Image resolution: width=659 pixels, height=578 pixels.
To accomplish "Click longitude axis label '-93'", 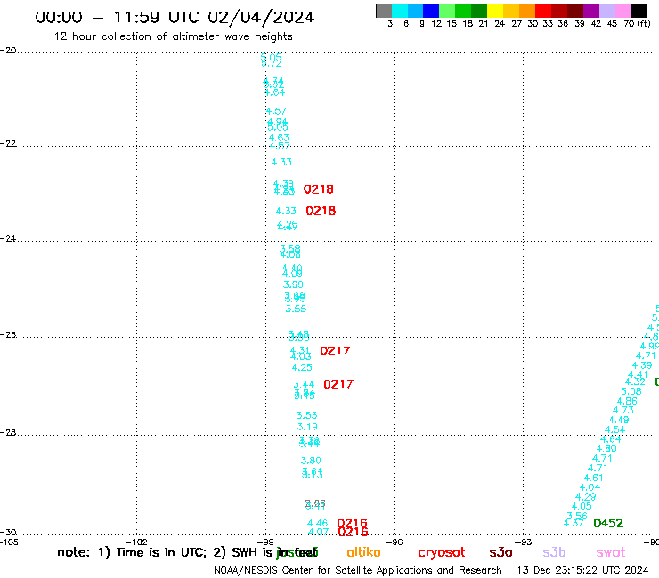I will (524, 542).
